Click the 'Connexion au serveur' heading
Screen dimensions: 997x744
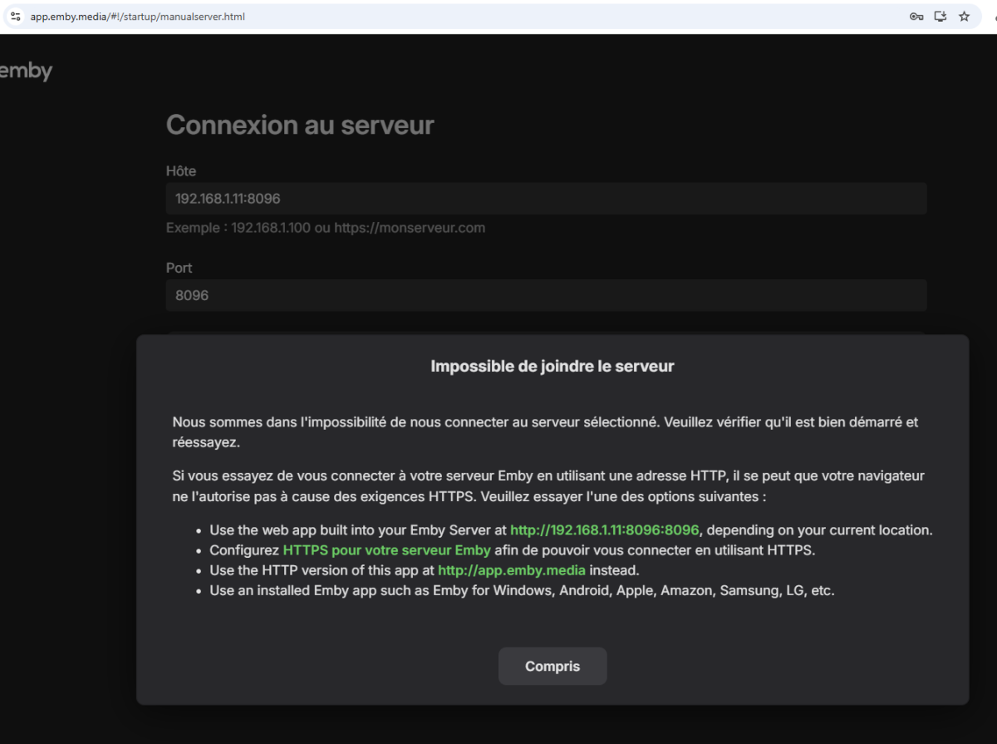coord(300,125)
